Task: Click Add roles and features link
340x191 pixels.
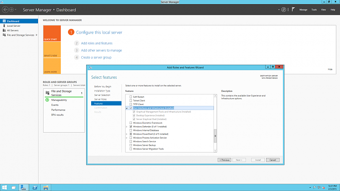Action: pyautogui.click(x=97, y=43)
